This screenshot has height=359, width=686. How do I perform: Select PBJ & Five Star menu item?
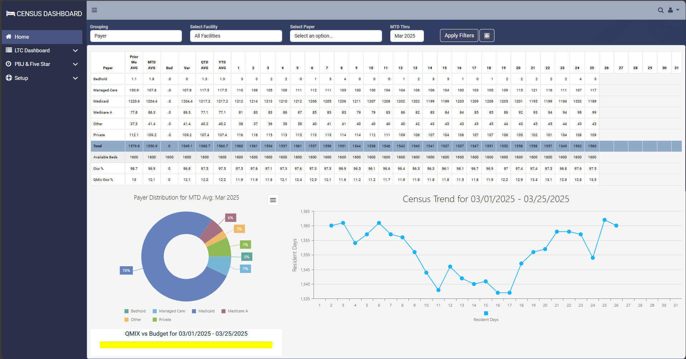coord(32,64)
